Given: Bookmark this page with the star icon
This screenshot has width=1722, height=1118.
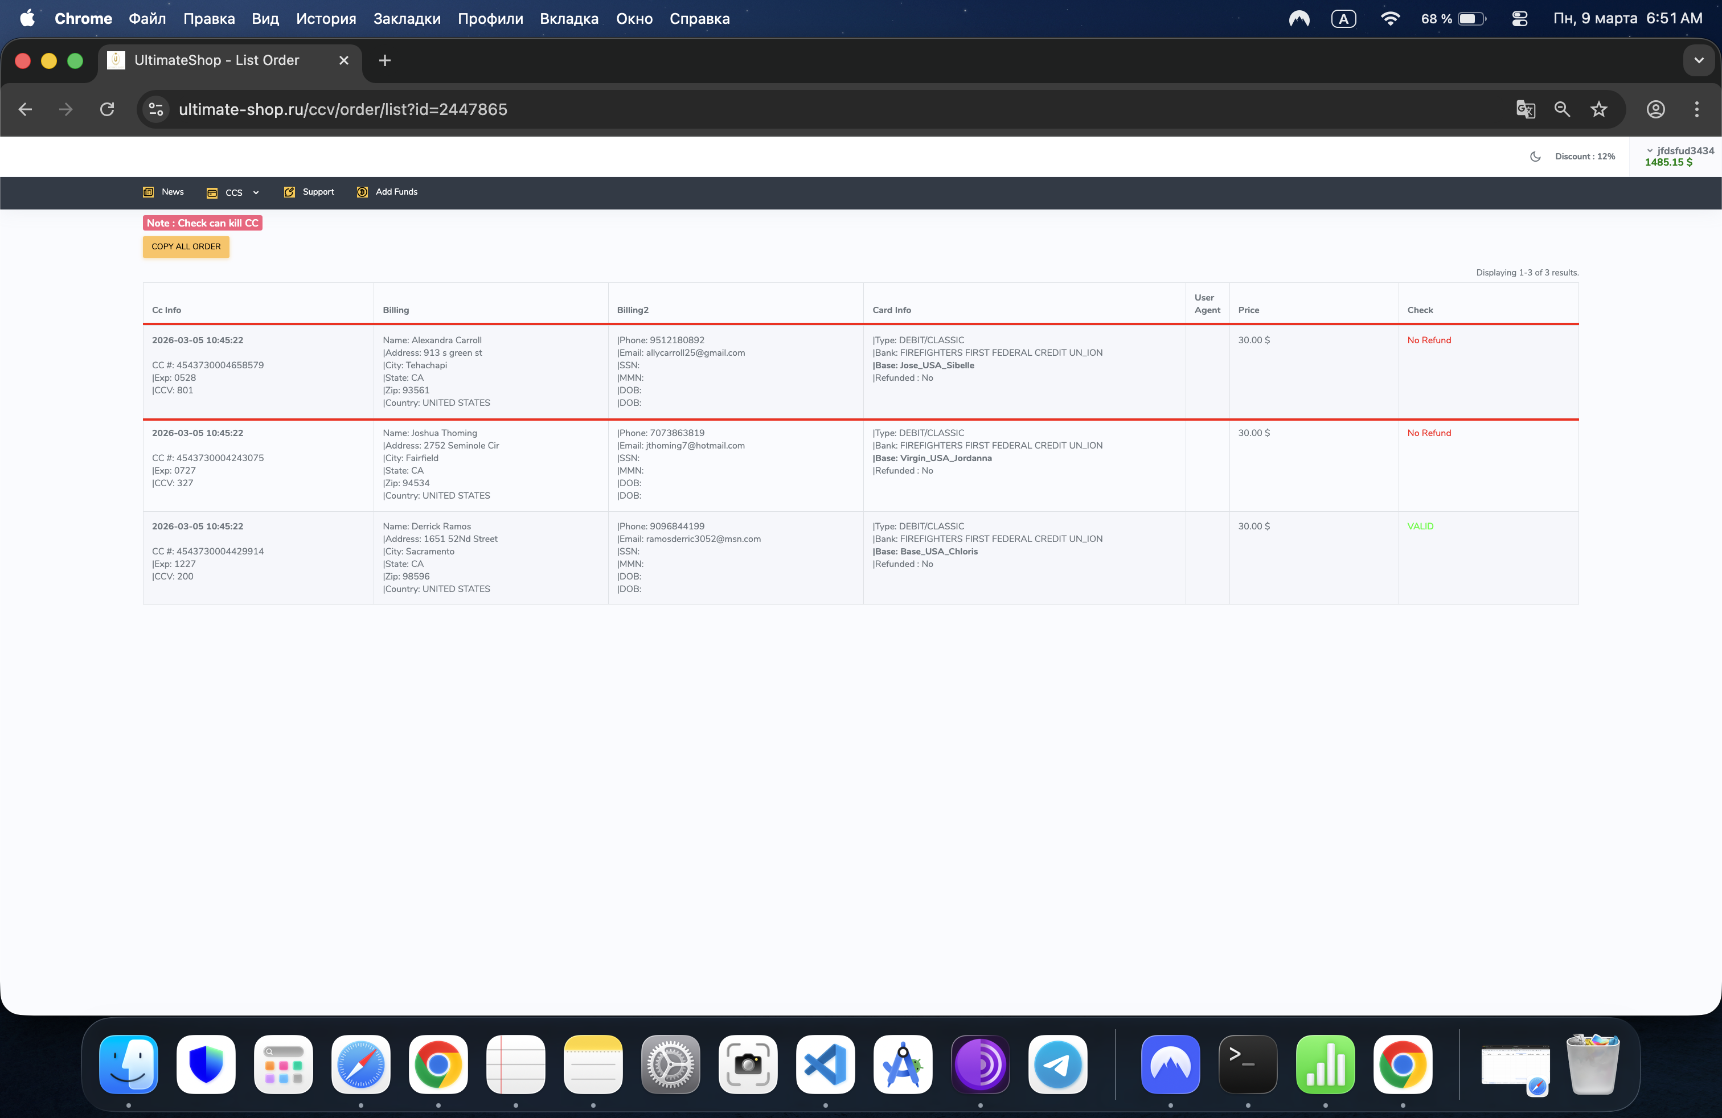Looking at the screenshot, I should pyautogui.click(x=1599, y=109).
